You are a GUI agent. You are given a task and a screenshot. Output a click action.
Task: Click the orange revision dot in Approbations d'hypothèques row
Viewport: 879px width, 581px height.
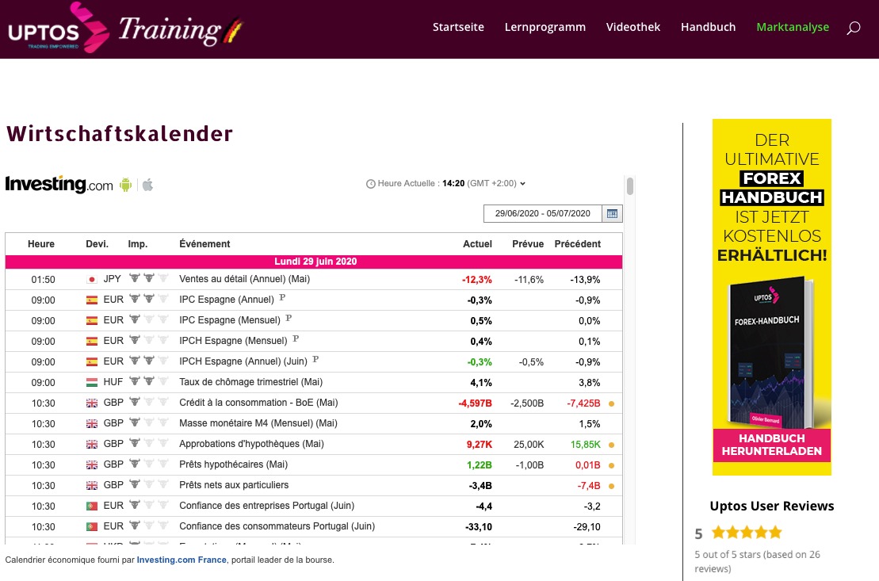pyautogui.click(x=612, y=445)
